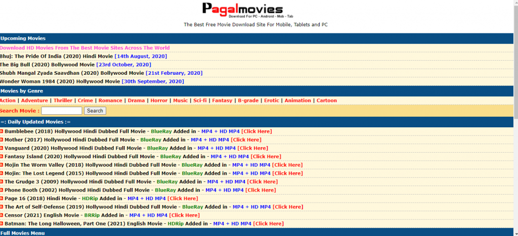This screenshot has width=518, height=236.
Task: Click [23rd October, 2020] release date
Action: point(123,65)
